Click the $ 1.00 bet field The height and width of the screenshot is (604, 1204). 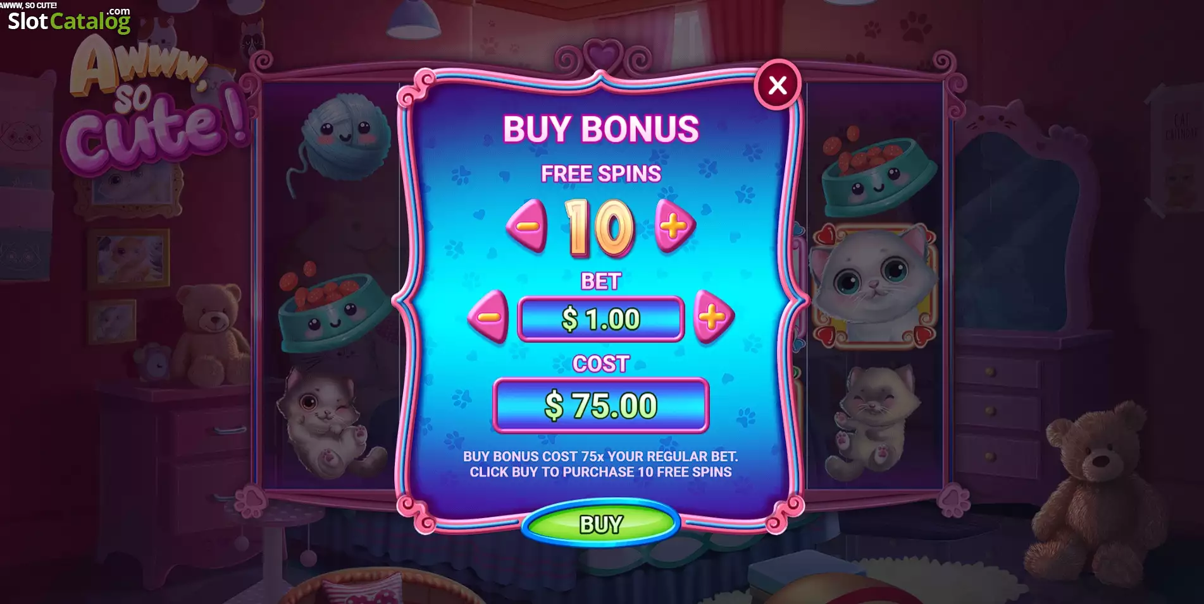(600, 319)
